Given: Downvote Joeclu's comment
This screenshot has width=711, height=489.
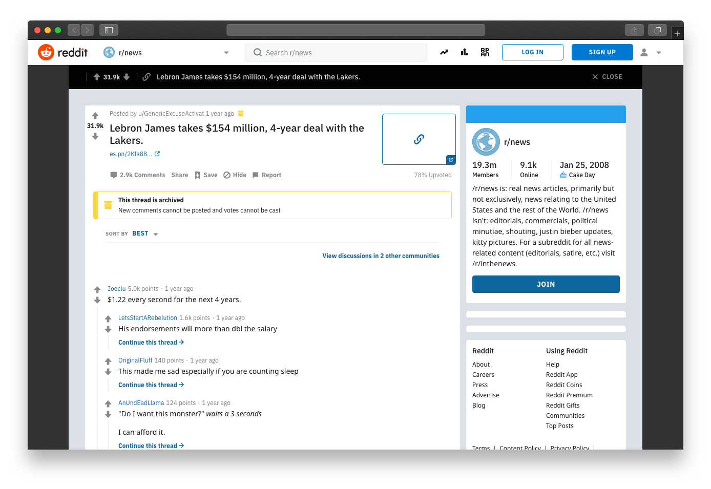Looking at the screenshot, I should [x=97, y=300].
